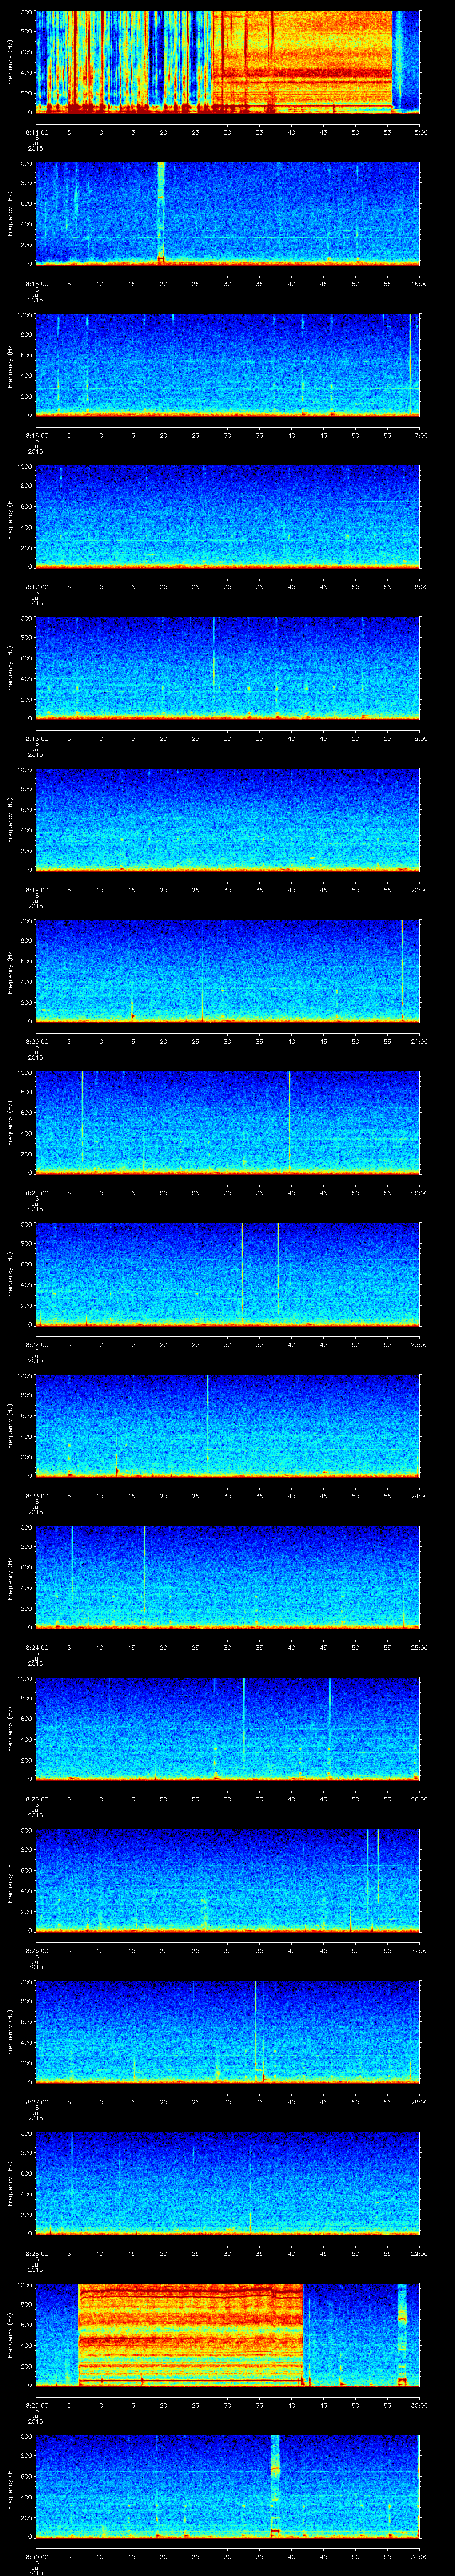This screenshot has height=2576, width=455.
Task: Click the 1000 Hz tick label of the 8:16:00 panel
Action: pos(25,316)
